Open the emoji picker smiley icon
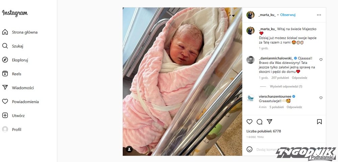 click(x=249, y=149)
